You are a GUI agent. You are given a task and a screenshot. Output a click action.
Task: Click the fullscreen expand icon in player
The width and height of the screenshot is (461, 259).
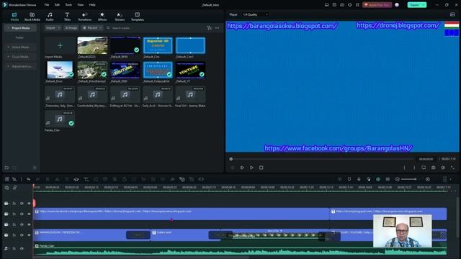tap(452, 168)
